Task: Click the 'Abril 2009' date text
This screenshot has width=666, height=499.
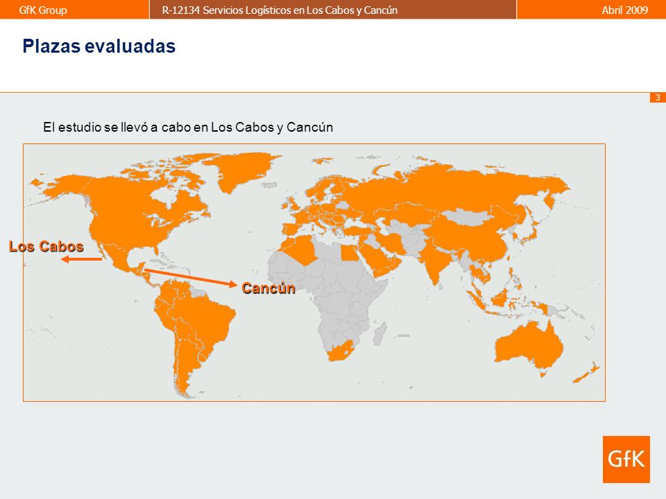Action: 625,10
